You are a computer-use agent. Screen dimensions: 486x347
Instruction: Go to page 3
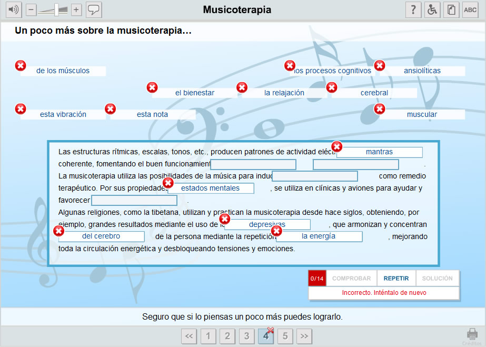pyautogui.click(x=247, y=336)
